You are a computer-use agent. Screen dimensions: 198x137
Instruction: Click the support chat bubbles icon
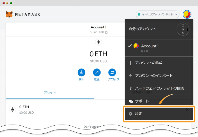tap(131, 101)
